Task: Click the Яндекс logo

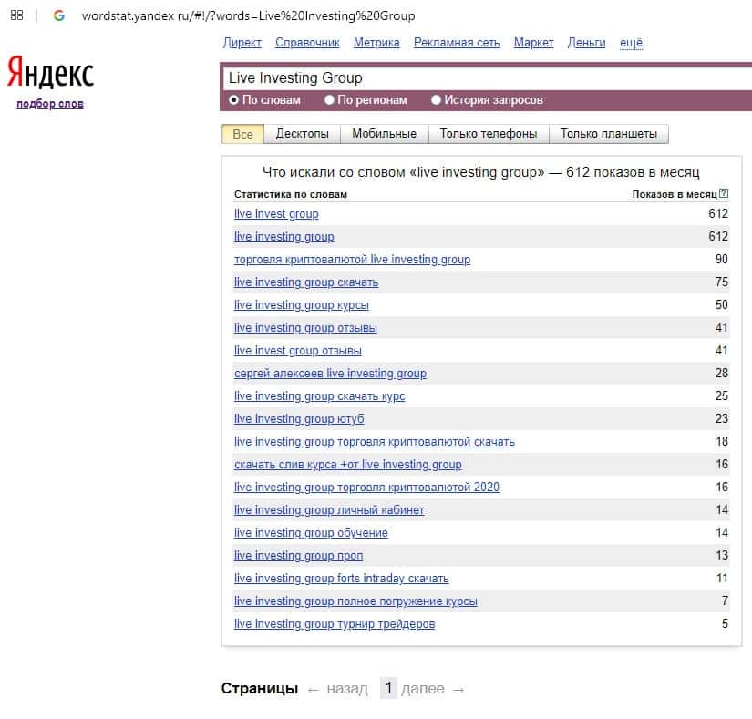Action: pyautogui.click(x=50, y=72)
